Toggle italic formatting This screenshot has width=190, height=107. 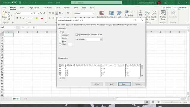click(x=20, y=18)
